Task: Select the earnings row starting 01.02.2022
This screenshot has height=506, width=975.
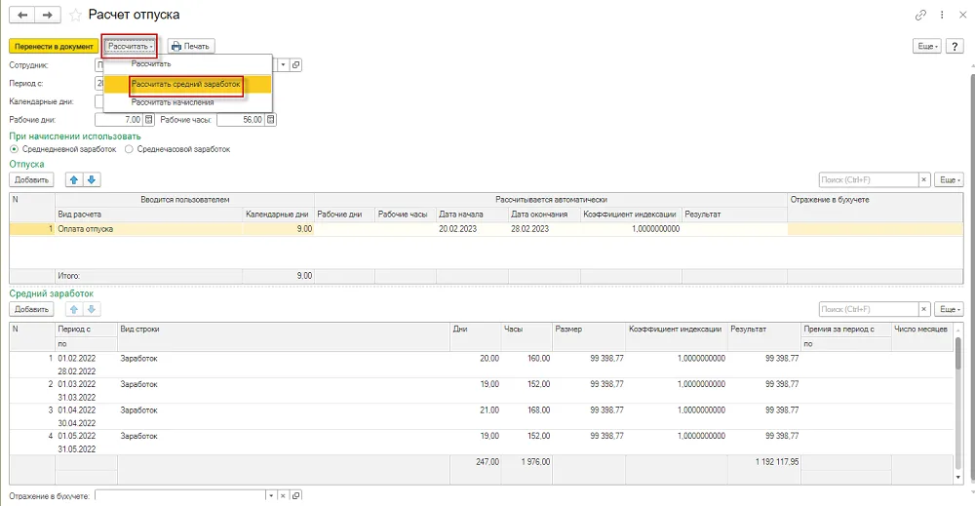Action: pyautogui.click(x=482, y=365)
